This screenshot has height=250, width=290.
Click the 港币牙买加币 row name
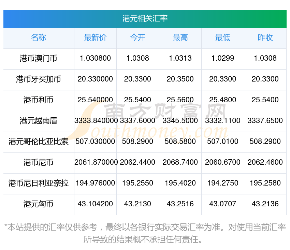pos(39,79)
